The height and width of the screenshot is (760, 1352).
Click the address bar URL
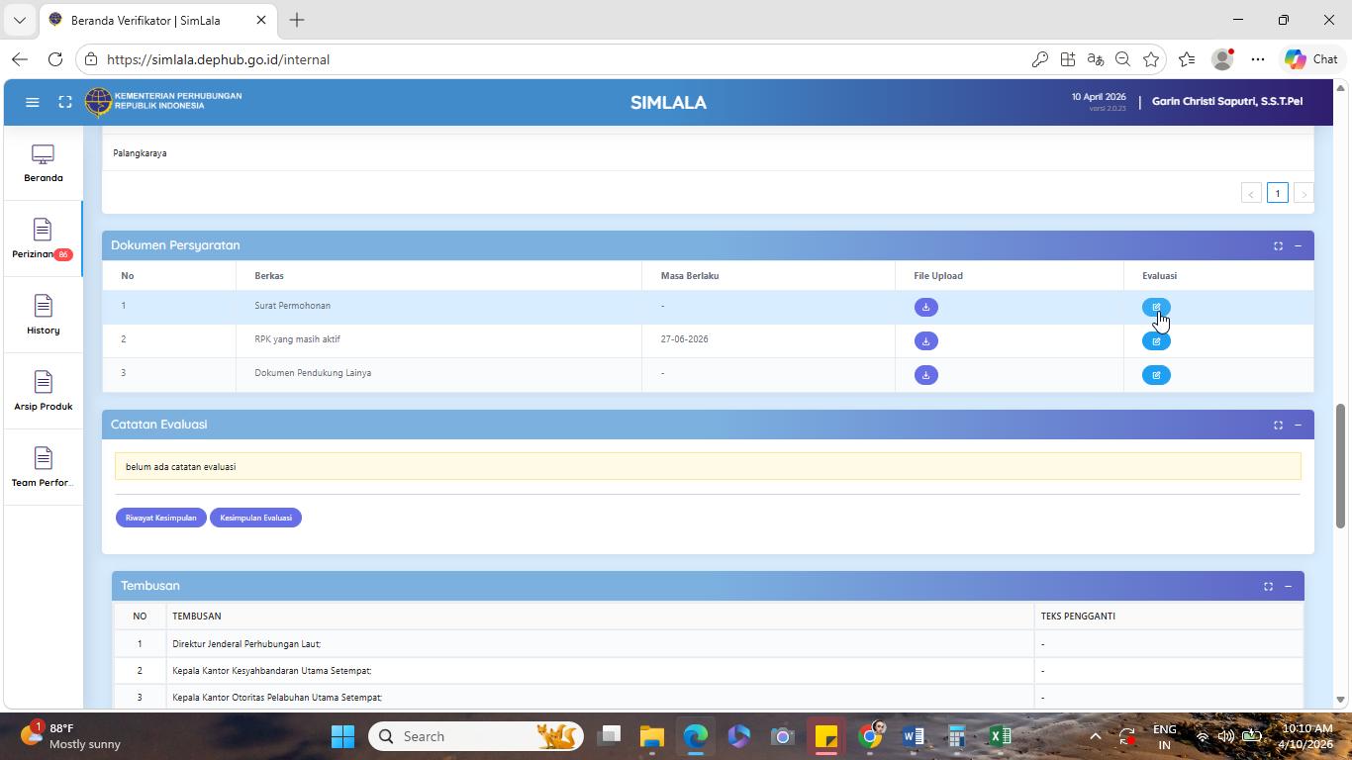(x=218, y=59)
